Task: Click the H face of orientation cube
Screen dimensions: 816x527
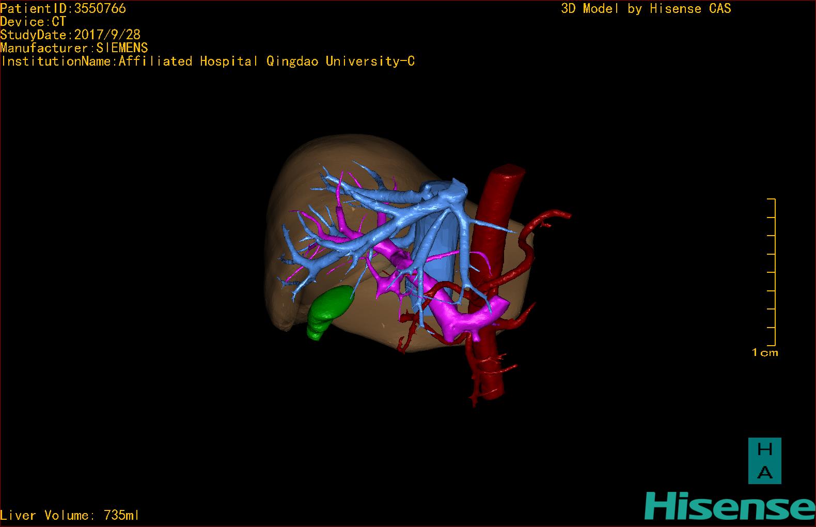Action: click(765, 450)
